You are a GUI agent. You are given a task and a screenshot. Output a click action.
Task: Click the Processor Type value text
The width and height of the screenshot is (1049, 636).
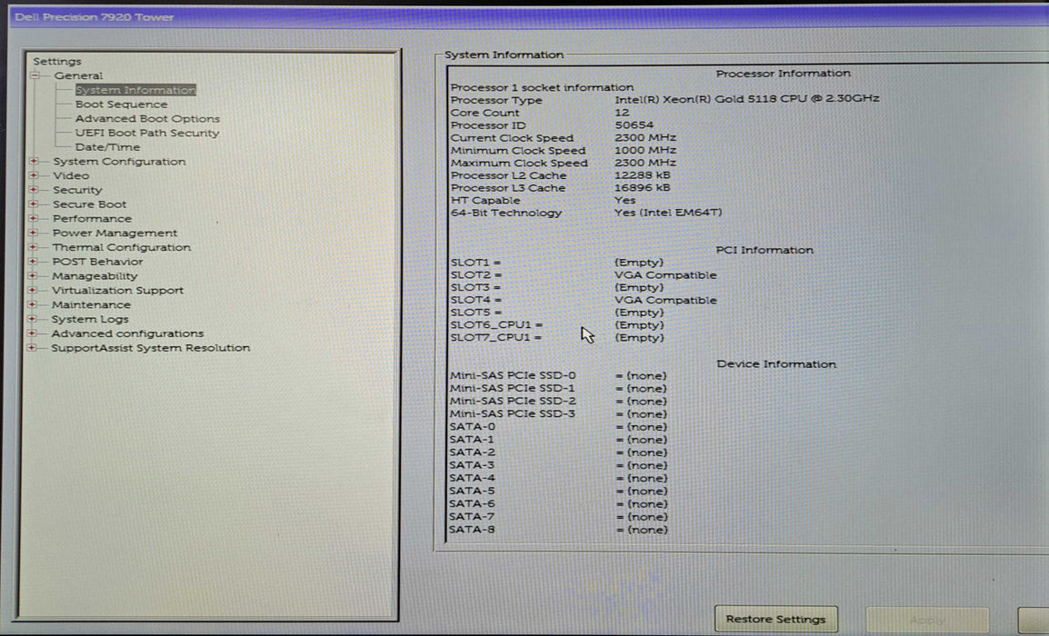[x=746, y=99]
